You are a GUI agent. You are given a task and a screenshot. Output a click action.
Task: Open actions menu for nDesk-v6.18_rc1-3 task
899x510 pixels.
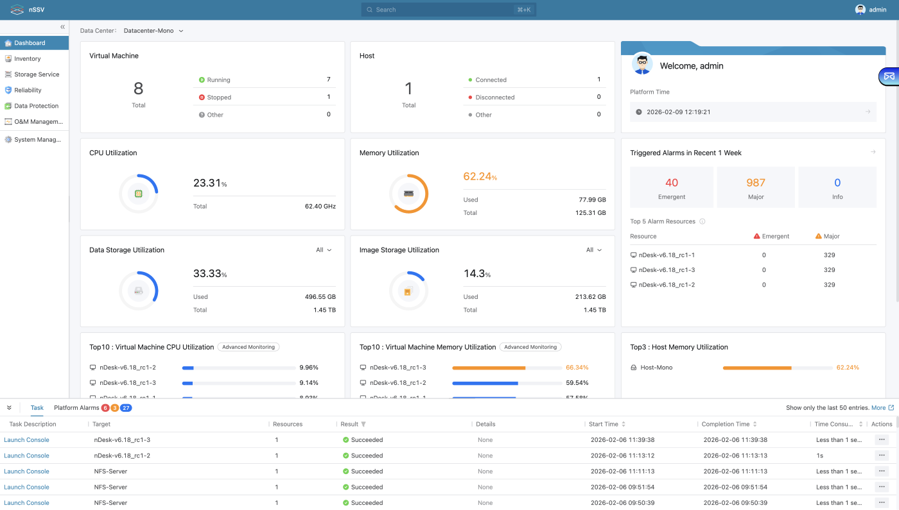click(881, 440)
